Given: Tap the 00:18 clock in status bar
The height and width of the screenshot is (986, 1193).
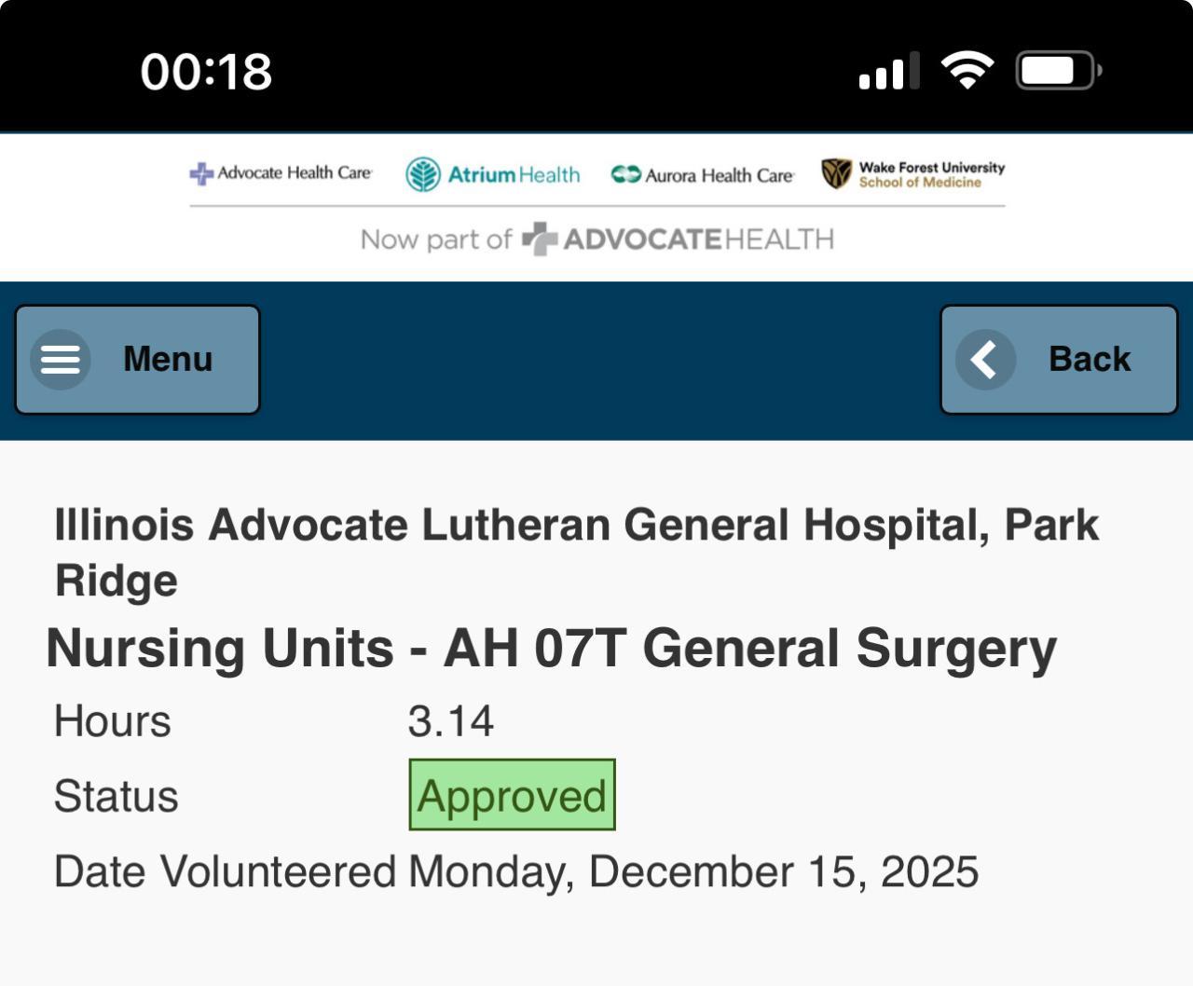Looking at the screenshot, I should (x=206, y=72).
